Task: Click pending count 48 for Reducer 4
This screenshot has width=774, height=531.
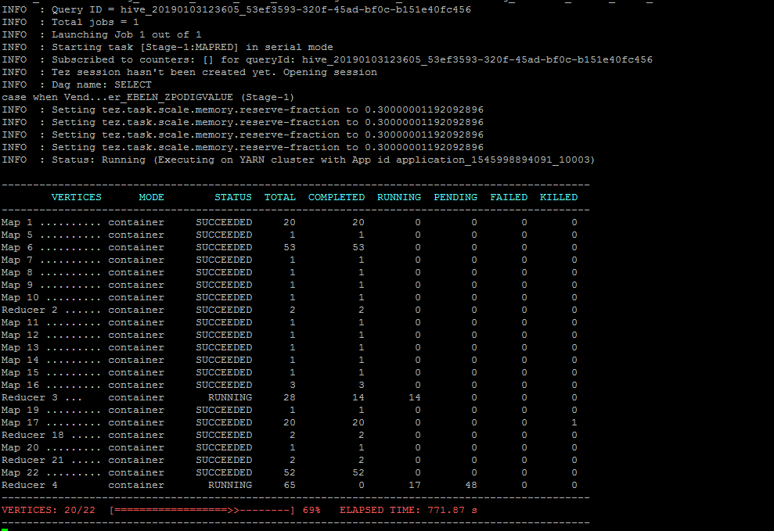Action: pyautogui.click(x=471, y=485)
